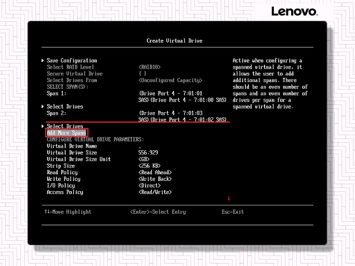
Task: Click the Lenovo logo
Action: click(294, 12)
